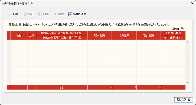Click the copy icon for 複写
The image size is (196, 105).
click(40, 14)
